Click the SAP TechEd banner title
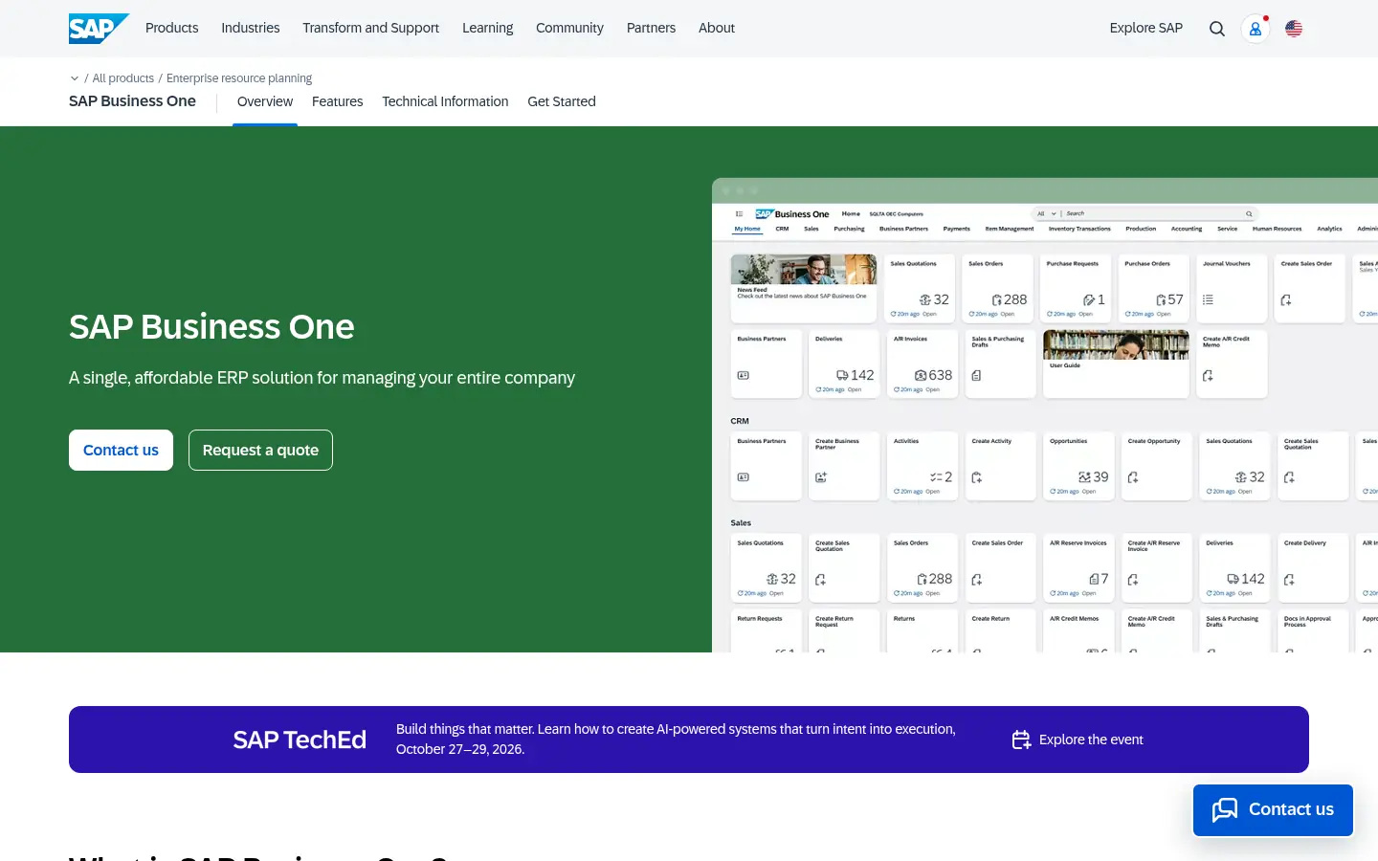1378x861 pixels. pyautogui.click(x=300, y=740)
